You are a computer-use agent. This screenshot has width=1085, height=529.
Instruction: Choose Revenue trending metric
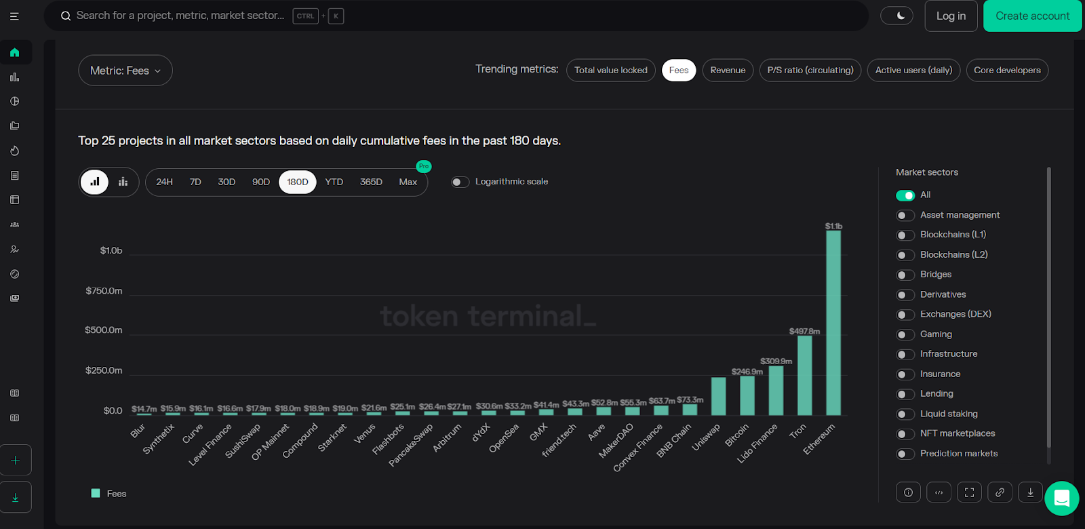728,70
